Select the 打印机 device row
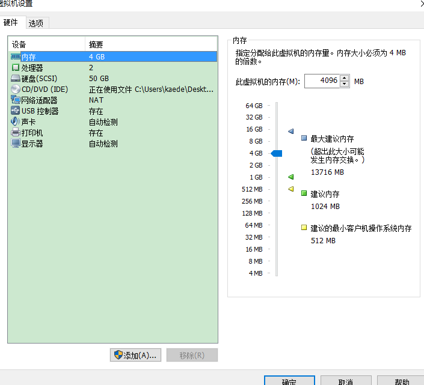424x385 pixels. [114, 133]
